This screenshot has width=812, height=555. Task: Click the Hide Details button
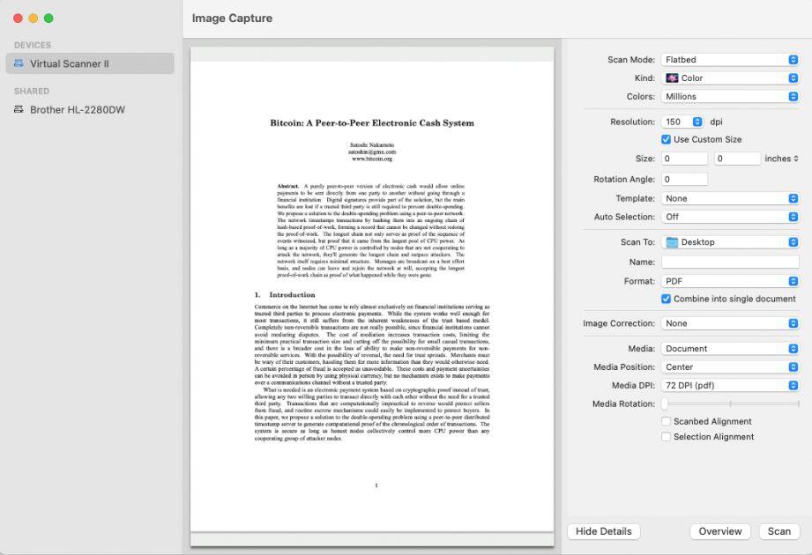click(x=603, y=531)
